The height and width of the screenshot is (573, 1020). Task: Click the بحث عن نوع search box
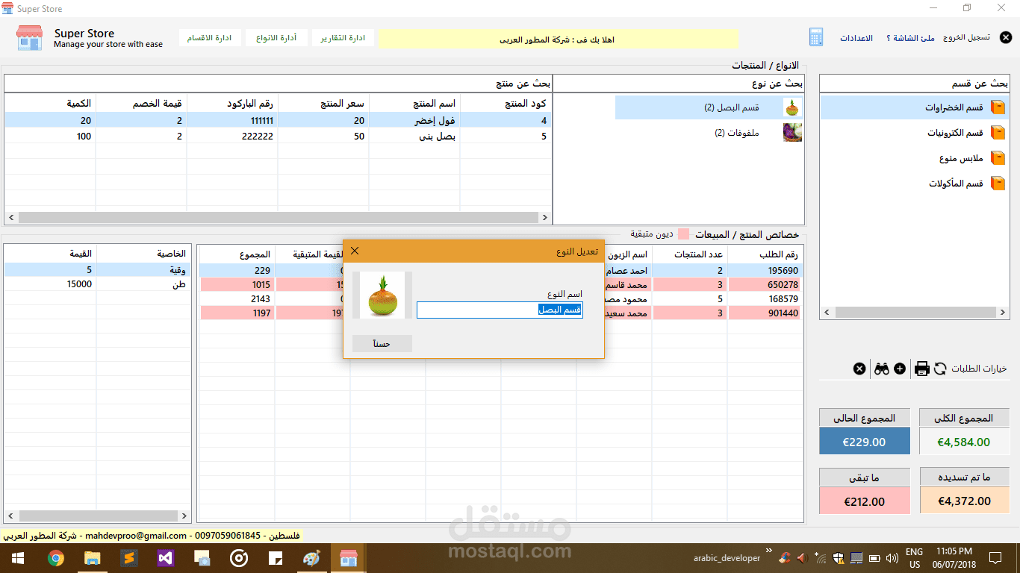click(x=679, y=84)
